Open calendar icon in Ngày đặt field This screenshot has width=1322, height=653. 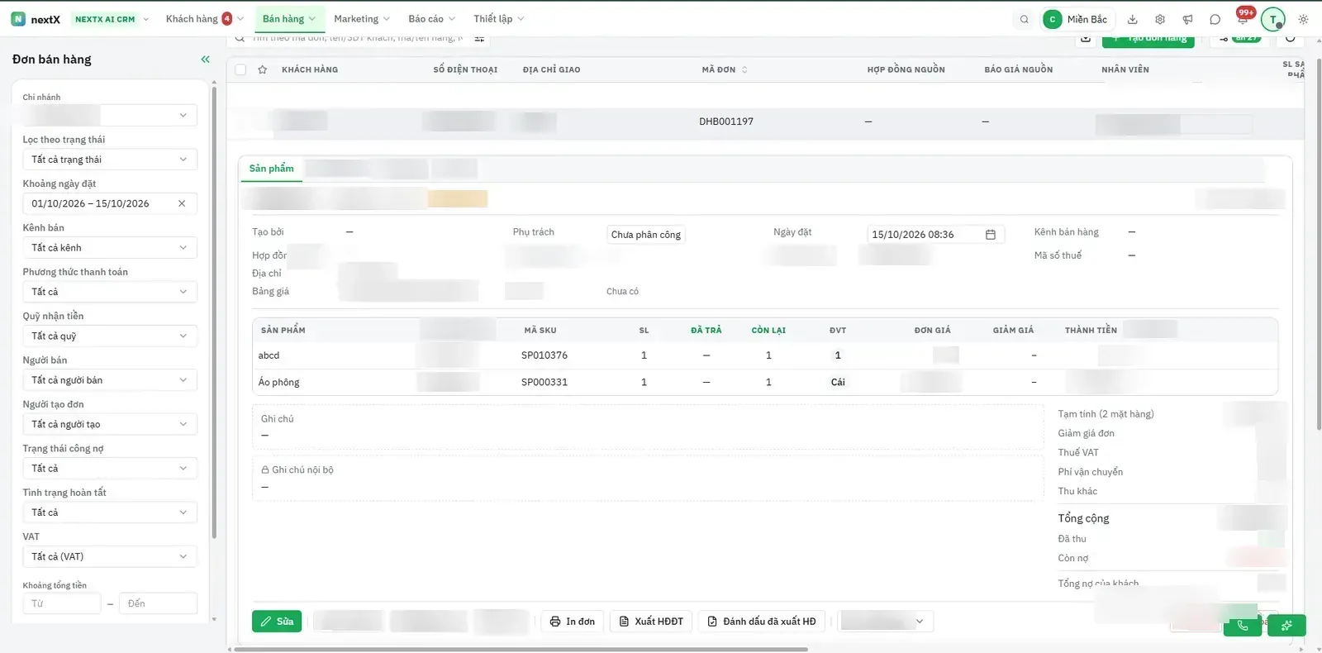991,235
